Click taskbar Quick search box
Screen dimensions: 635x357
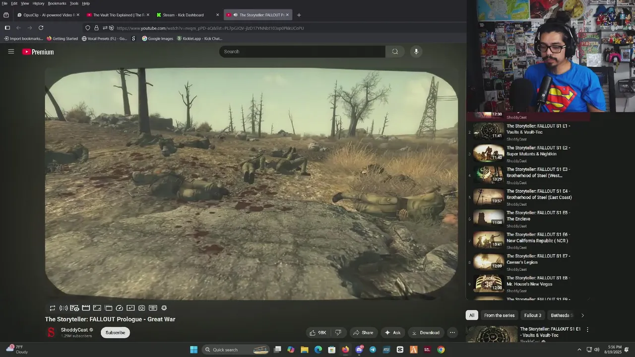(236, 350)
